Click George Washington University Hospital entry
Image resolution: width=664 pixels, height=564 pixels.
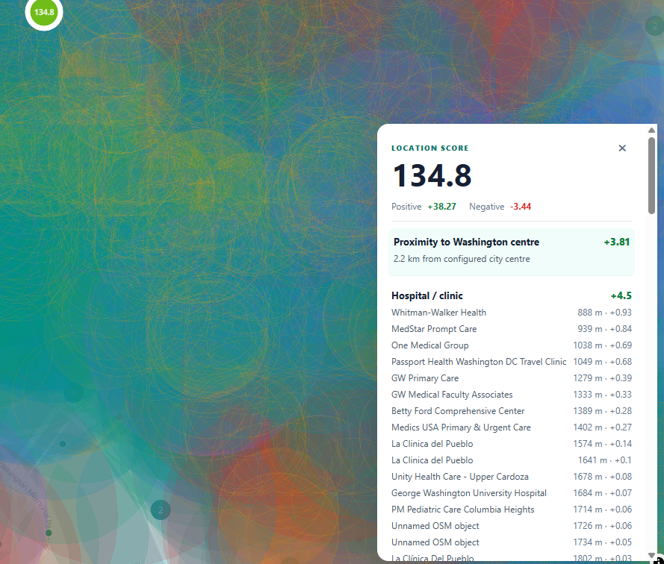(511, 493)
